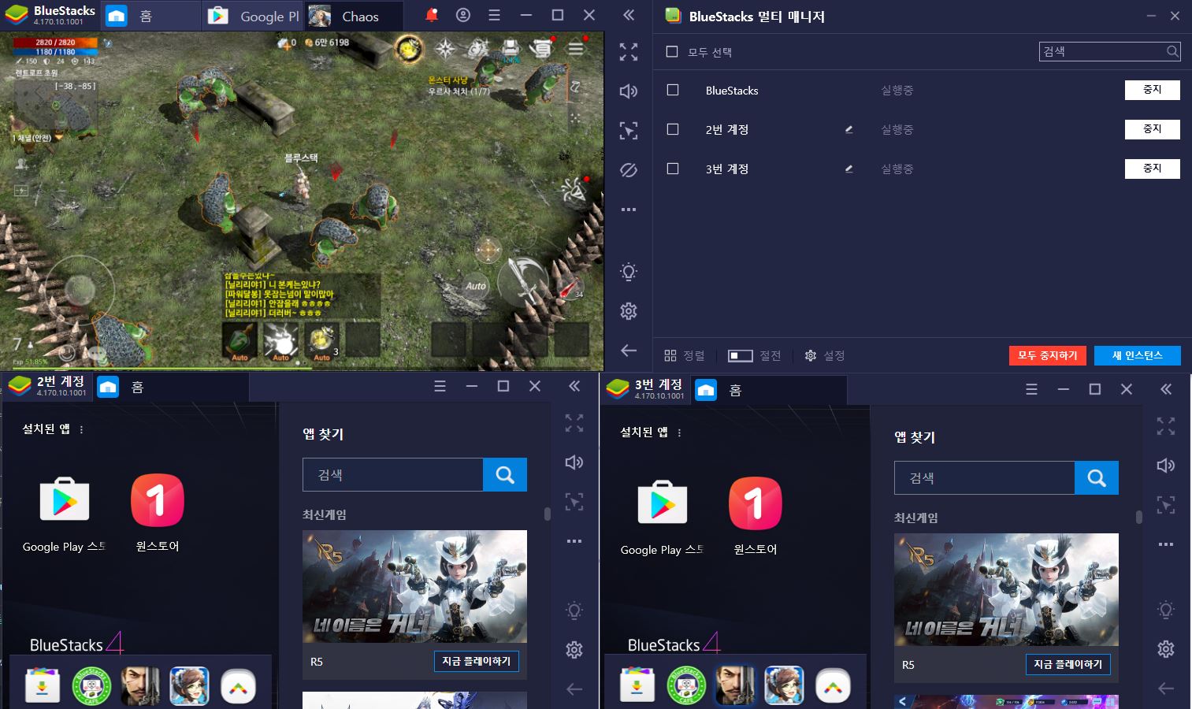Image resolution: width=1192 pixels, height=709 pixels.
Task: Click scrollbar in 2번 계정 app finder panel
Action: 547,514
